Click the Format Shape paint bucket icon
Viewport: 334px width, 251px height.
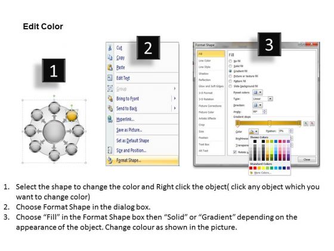[x=110, y=160]
